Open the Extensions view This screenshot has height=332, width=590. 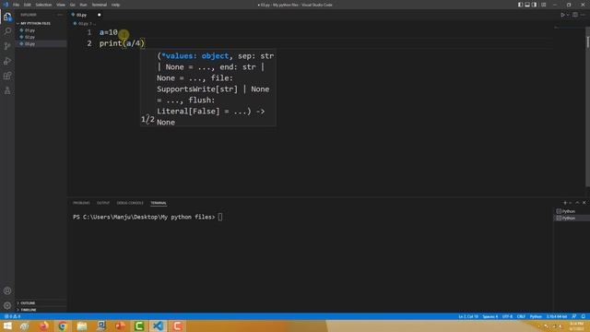pos(7,76)
